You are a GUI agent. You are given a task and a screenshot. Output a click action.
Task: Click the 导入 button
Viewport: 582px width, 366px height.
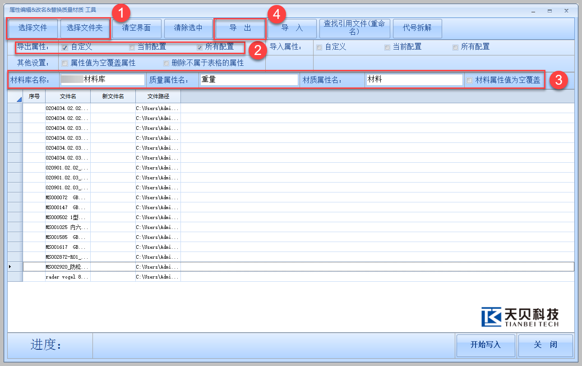point(292,28)
